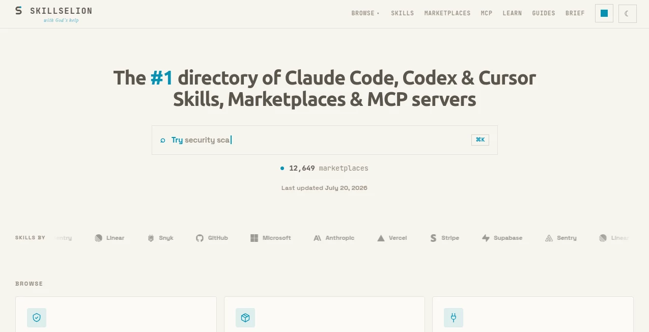Focus the search input field

tap(324, 140)
